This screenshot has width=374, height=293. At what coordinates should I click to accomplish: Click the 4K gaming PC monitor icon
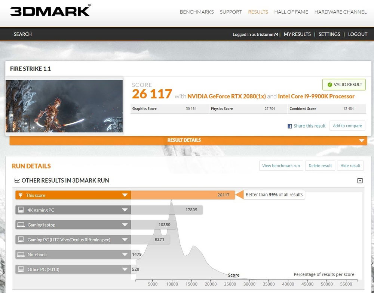pyautogui.click(x=21, y=210)
